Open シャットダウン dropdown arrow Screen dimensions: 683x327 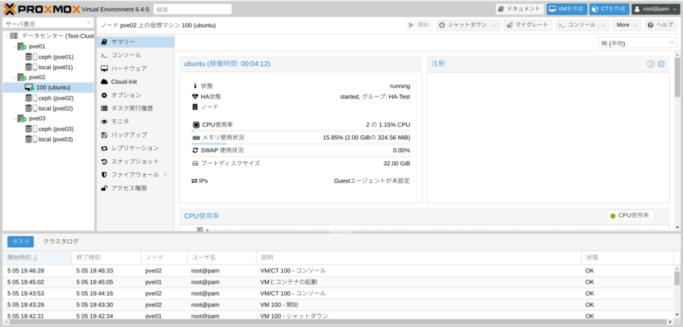495,25
